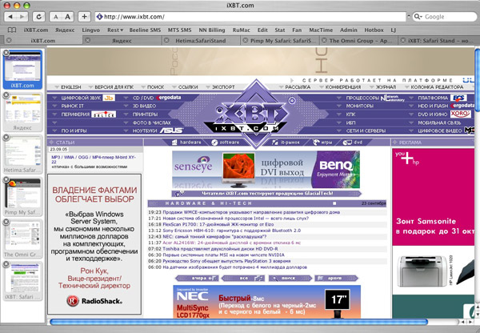
Task: Click the RadioShack advertisement logo
Action: [94, 301]
